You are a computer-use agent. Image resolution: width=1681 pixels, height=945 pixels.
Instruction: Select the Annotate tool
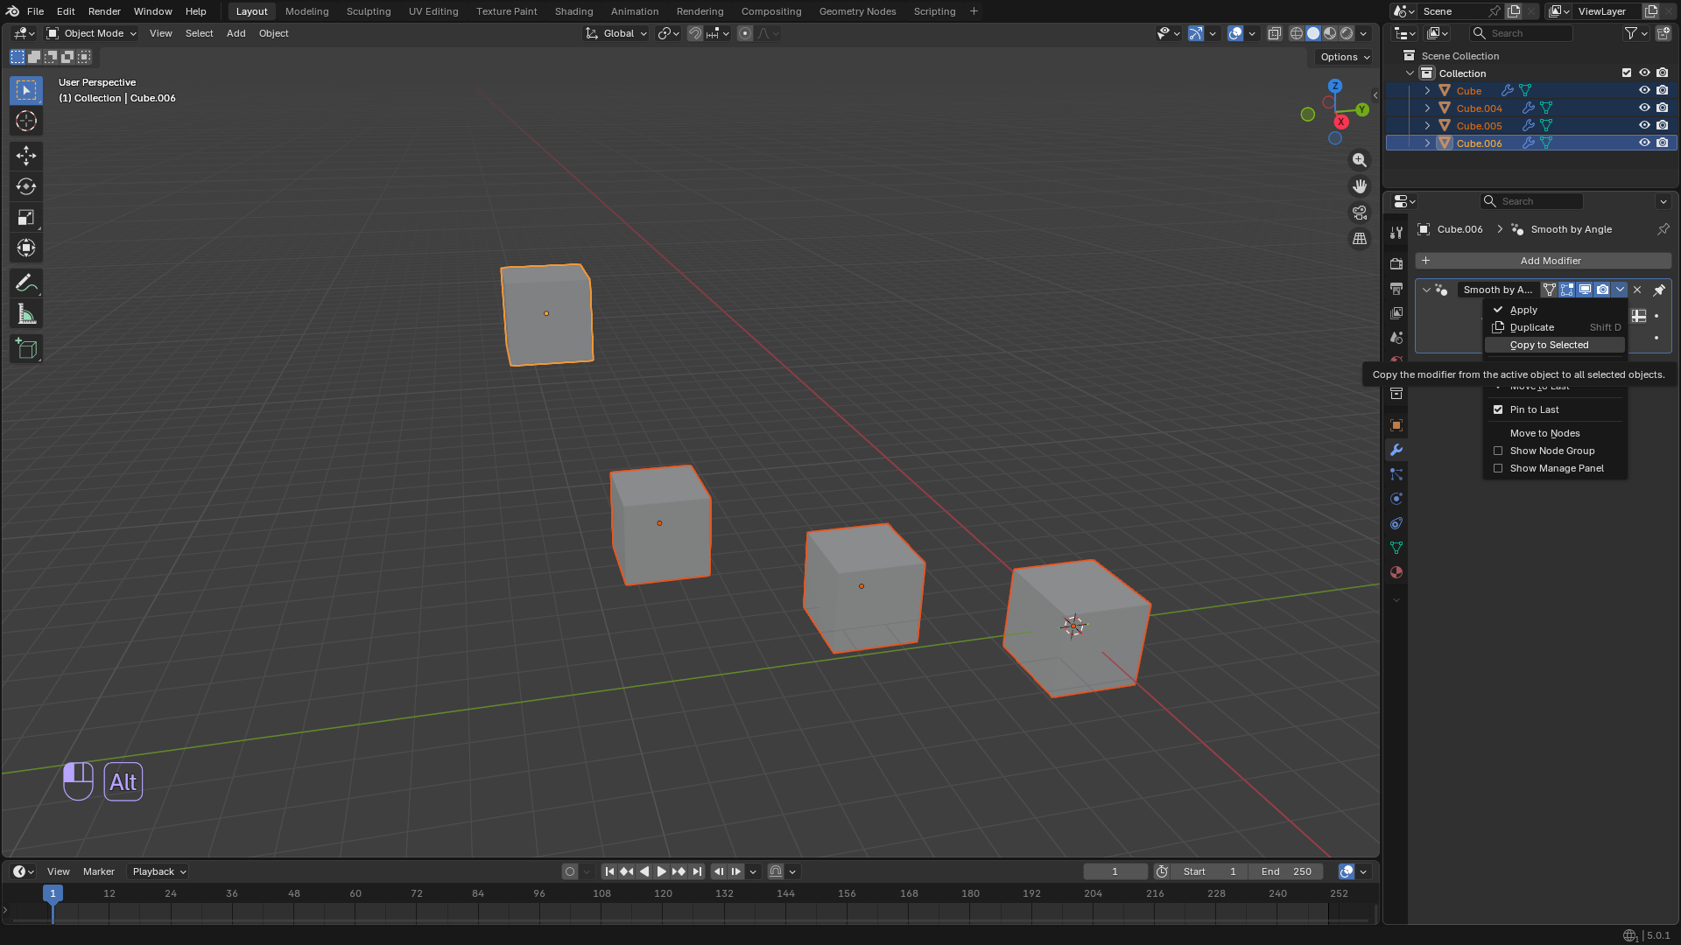pos(26,283)
